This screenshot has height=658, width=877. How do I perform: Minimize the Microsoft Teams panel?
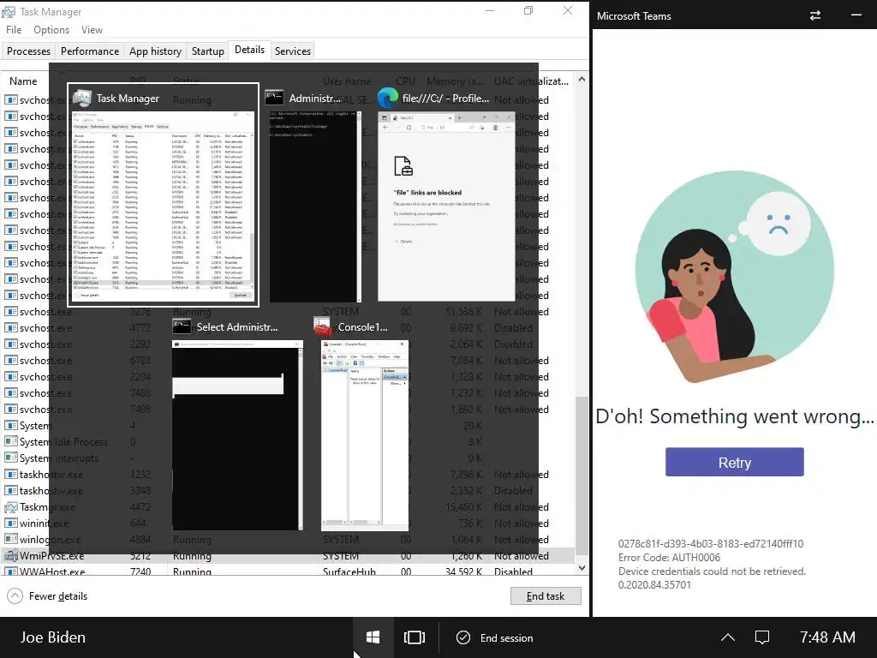click(x=856, y=15)
